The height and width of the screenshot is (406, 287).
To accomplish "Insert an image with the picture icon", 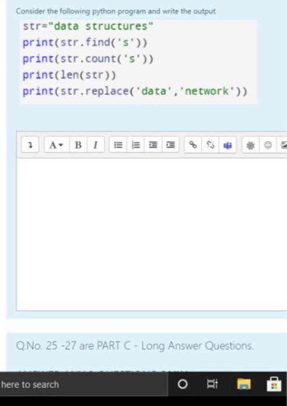I will coord(282,145).
